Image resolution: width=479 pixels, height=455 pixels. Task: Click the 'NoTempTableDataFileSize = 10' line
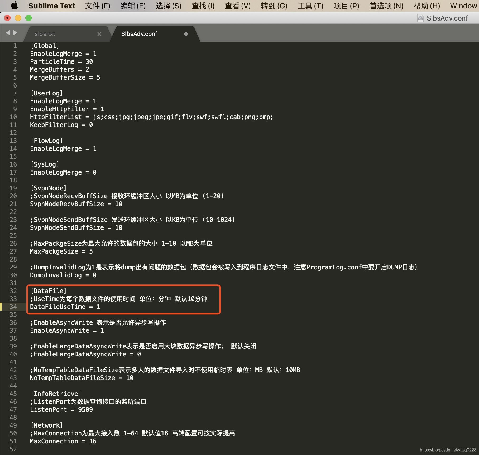[x=82, y=378]
